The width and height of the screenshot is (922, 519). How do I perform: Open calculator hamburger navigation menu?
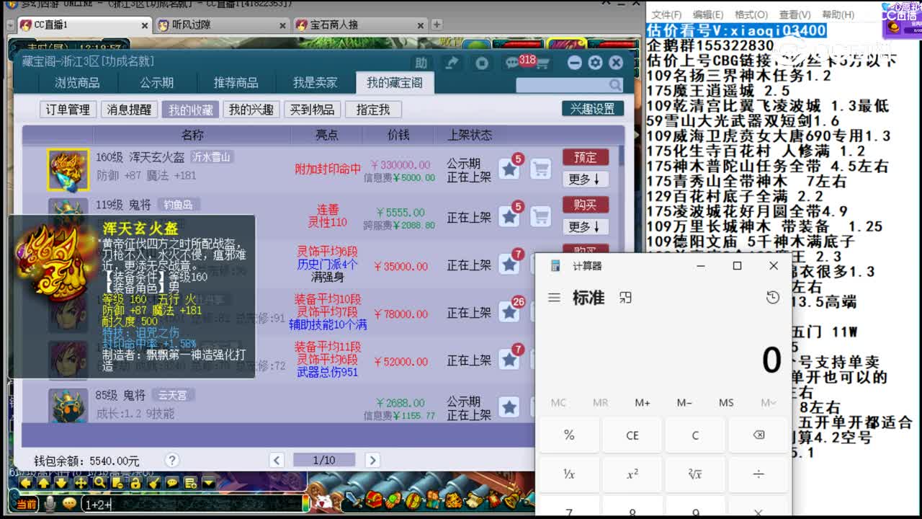coord(554,298)
